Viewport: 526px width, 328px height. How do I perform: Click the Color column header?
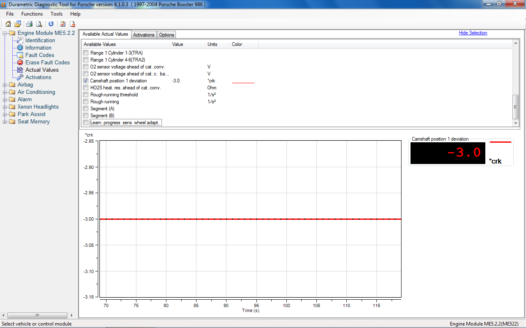(244, 44)
